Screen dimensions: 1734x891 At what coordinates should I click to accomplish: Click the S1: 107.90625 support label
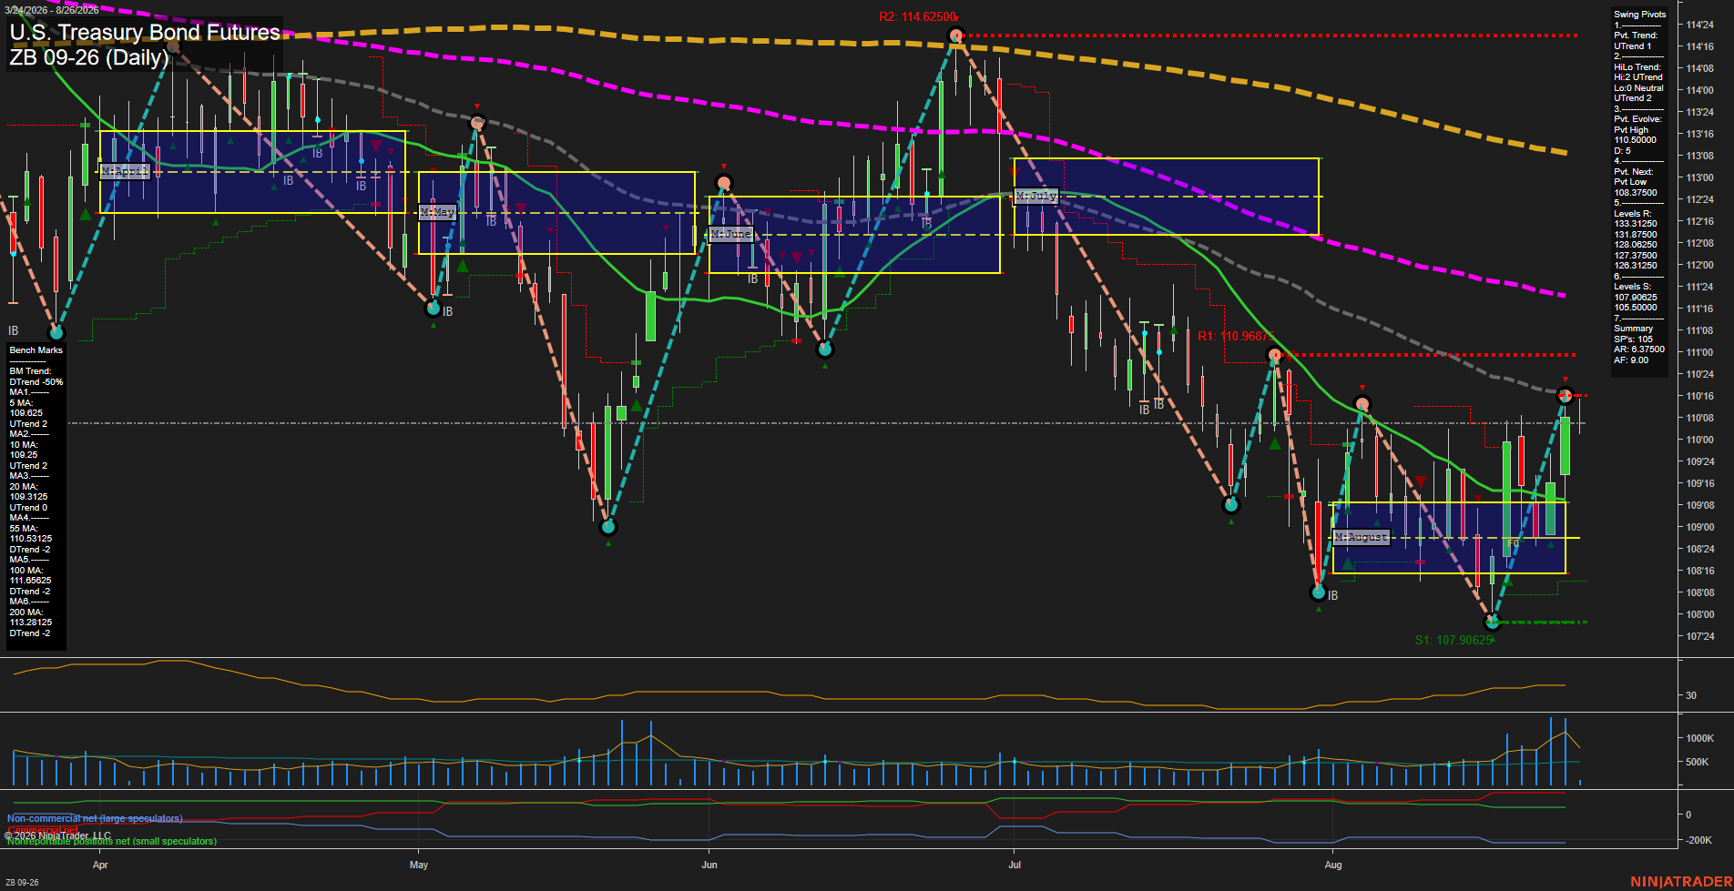click(1453, 641)
